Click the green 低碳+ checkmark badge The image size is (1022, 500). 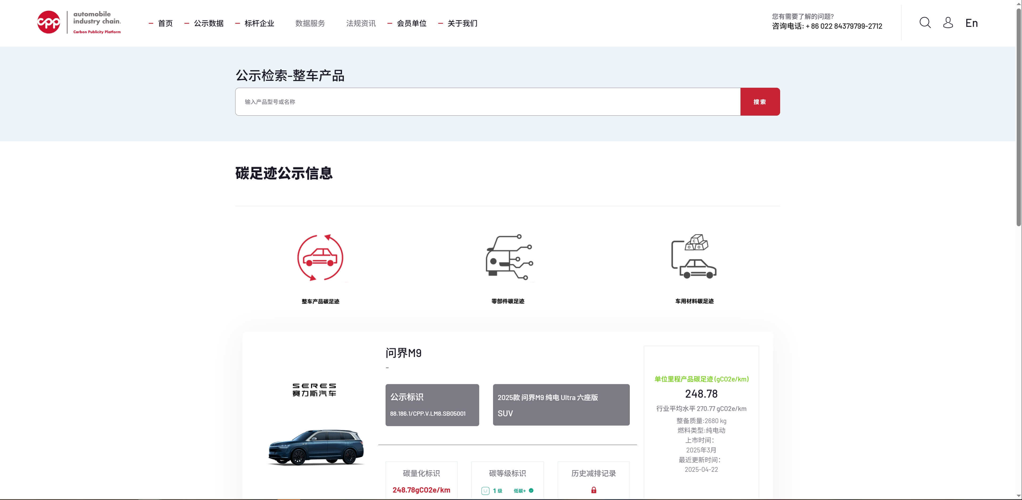tap(531, 490)
